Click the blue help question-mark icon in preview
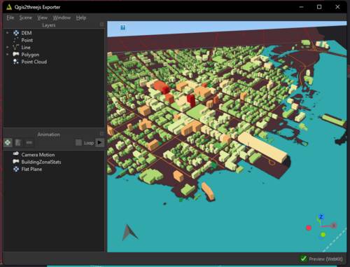The height and width of the screenshot is (267, 350). pyautogui.click(x=122, y=27)
